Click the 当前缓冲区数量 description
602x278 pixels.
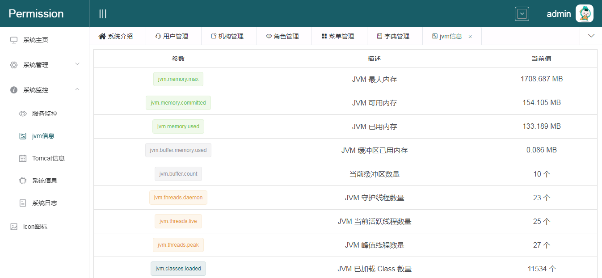point(375,174)
